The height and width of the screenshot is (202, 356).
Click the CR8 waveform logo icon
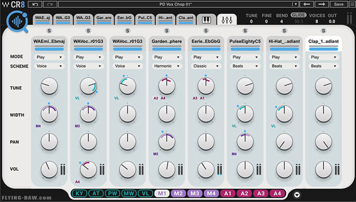pos(18,22)
